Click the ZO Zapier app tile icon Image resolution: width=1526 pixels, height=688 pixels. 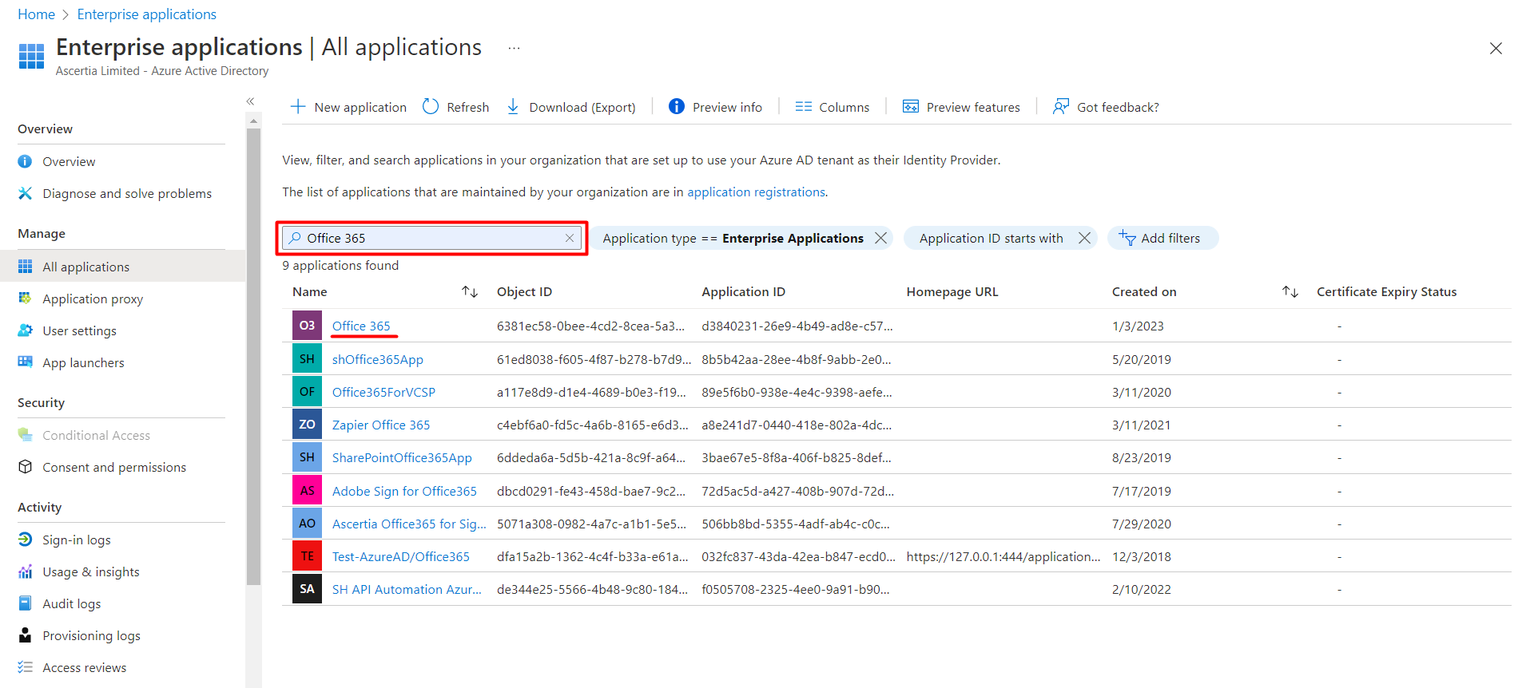click(x=307, y=425)
